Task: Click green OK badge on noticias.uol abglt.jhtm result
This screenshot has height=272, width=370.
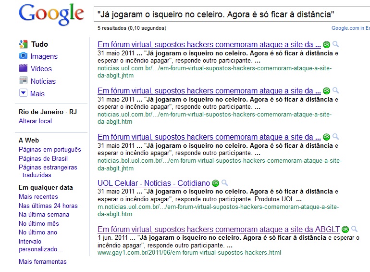Action: [326, 44]
